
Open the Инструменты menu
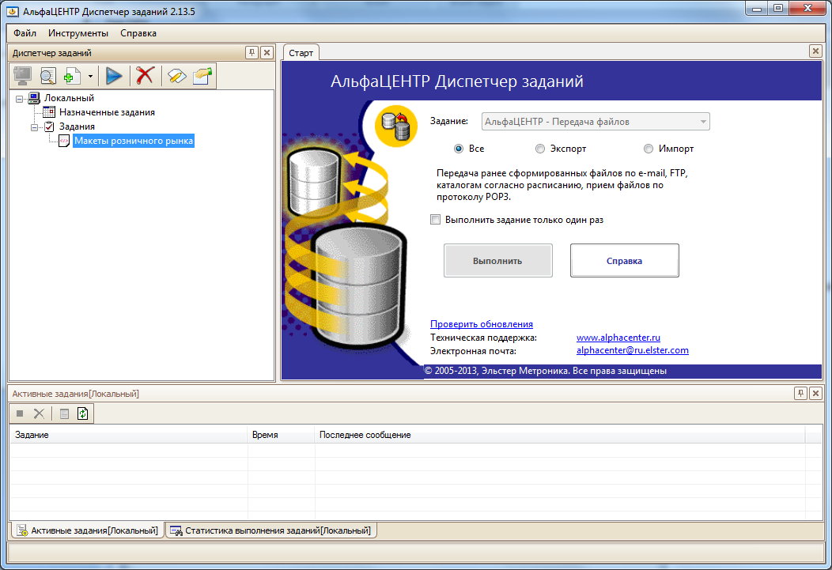(78, 33)
